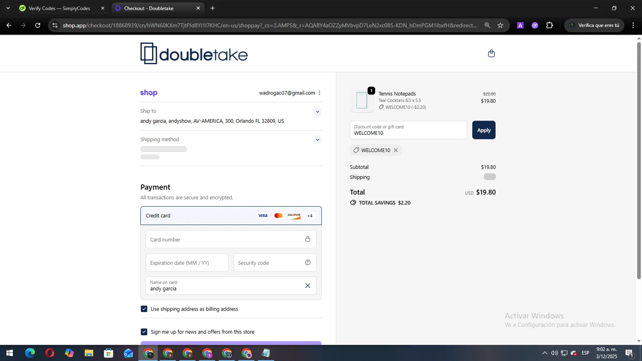This screenshot has height=361, width=642.
Task: Focus the Security code field
Action: 275,263
